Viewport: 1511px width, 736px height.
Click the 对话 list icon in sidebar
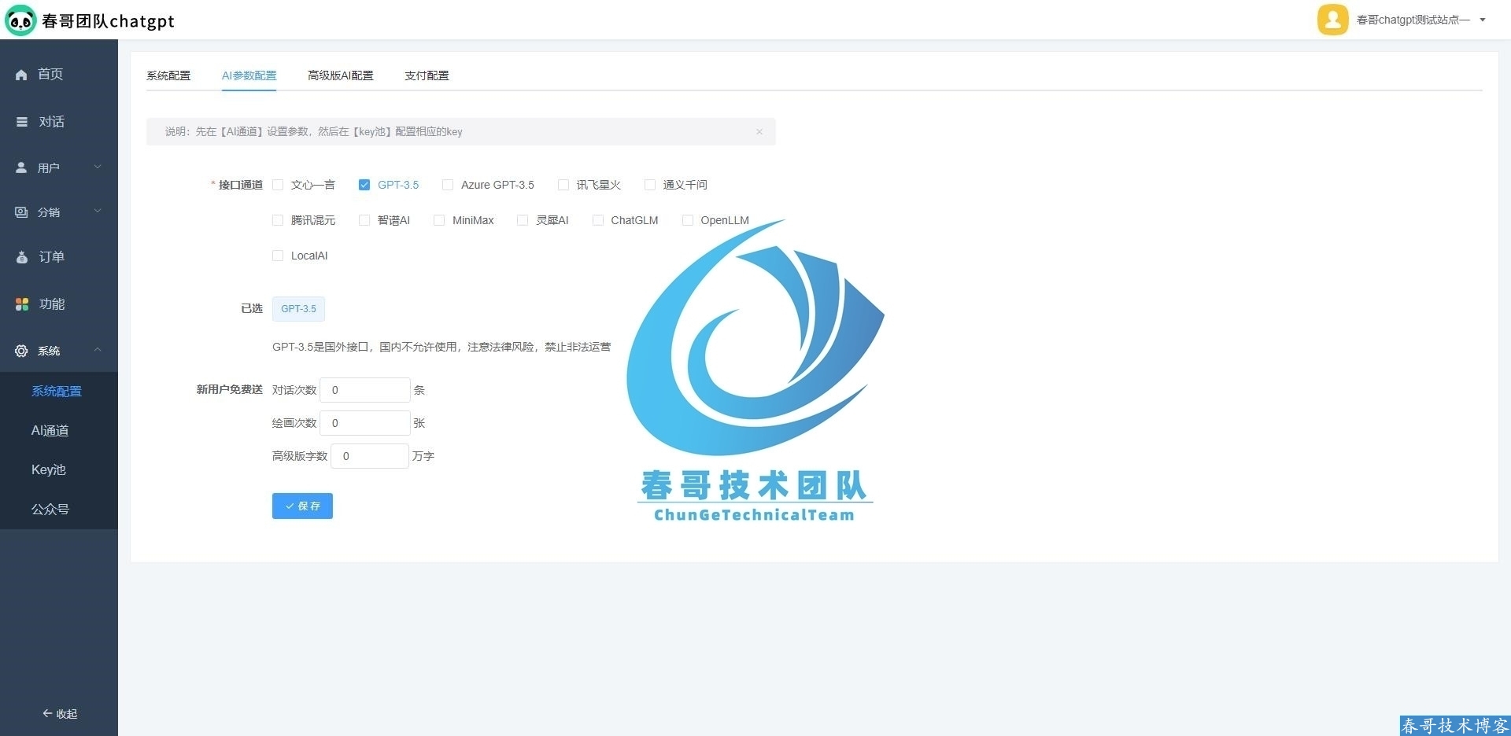coord(22,122)
